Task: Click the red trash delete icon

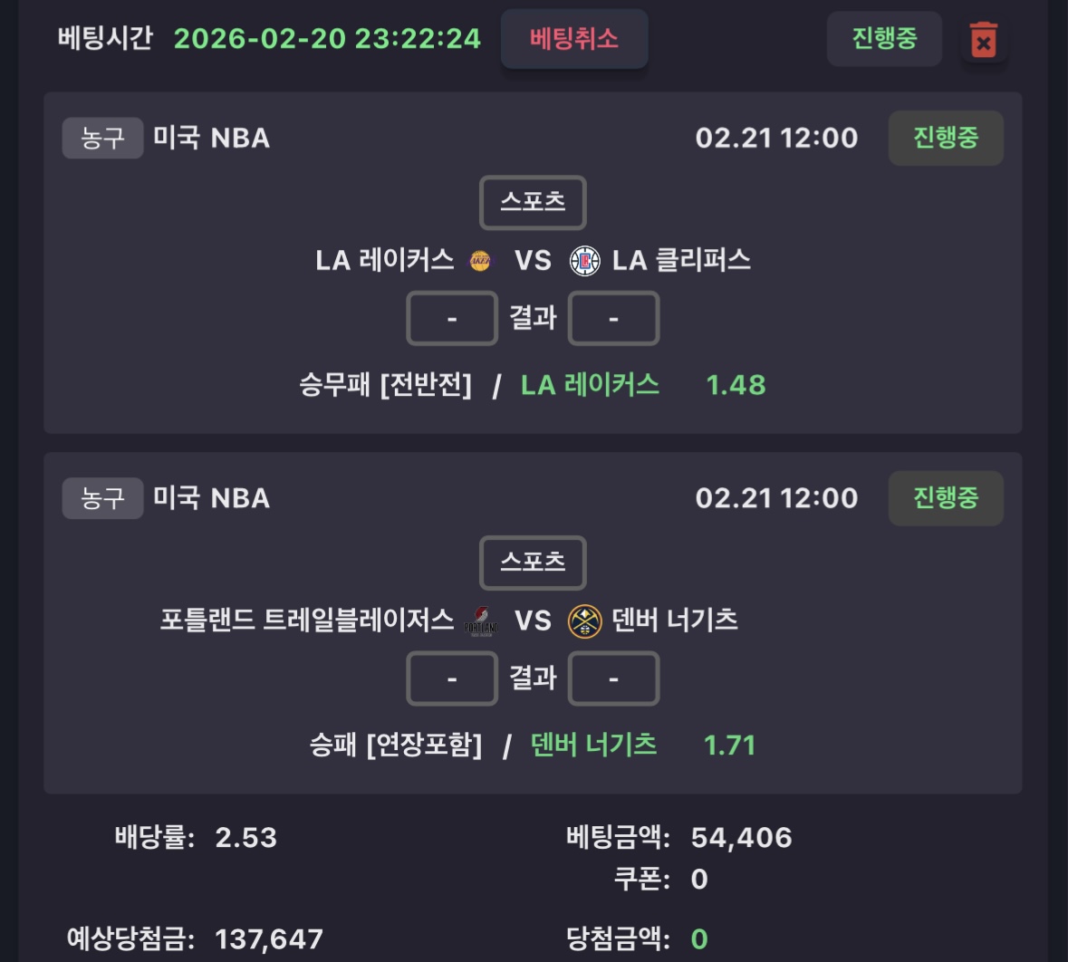Action: (x=983, y=41)
